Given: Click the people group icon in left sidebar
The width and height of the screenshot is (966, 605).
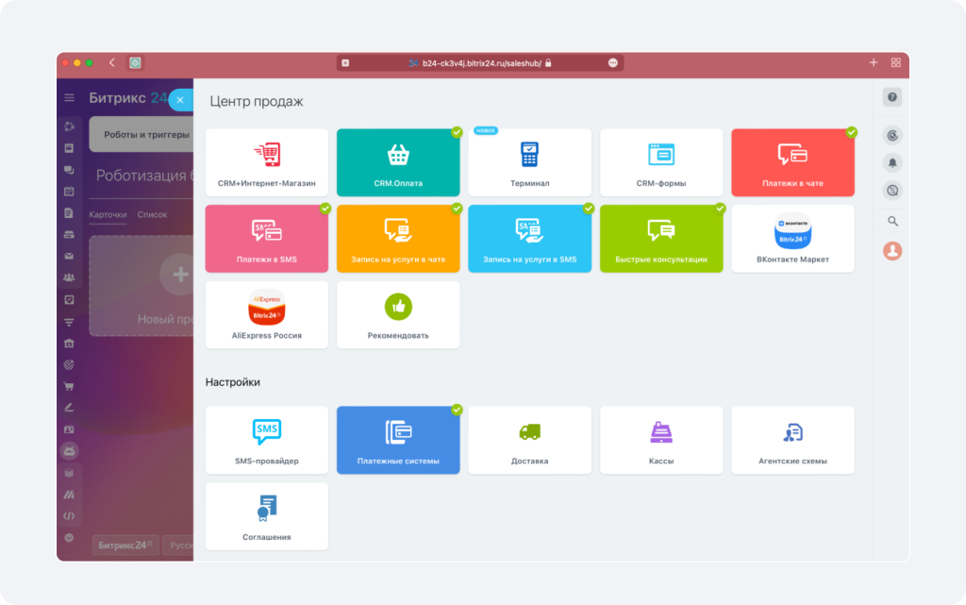Looking at the screenshot, I should (69, 277).
